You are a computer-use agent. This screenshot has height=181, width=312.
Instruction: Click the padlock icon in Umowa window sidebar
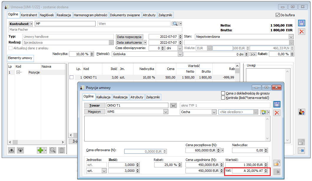301,142
